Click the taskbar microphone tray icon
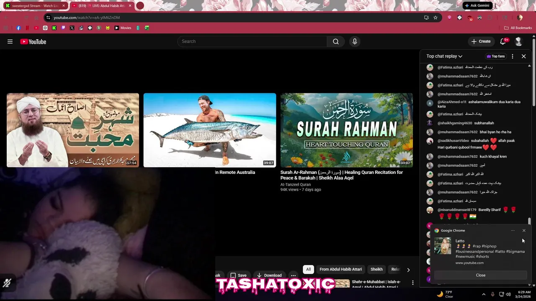Viewport: 536px width, 301px height. pos(492,294)
